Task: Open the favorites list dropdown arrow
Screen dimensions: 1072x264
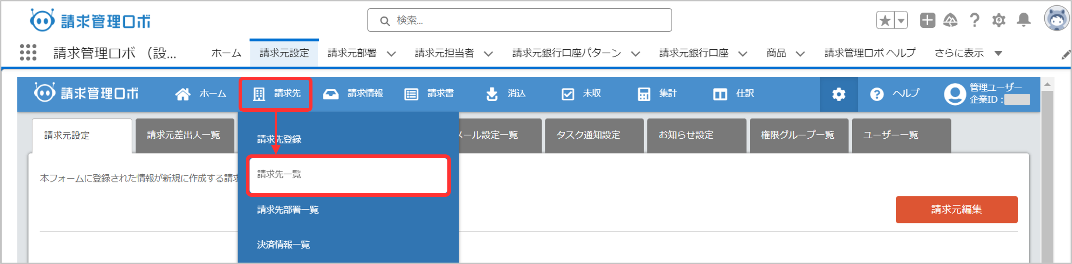Action: click(x=901, y=20)
